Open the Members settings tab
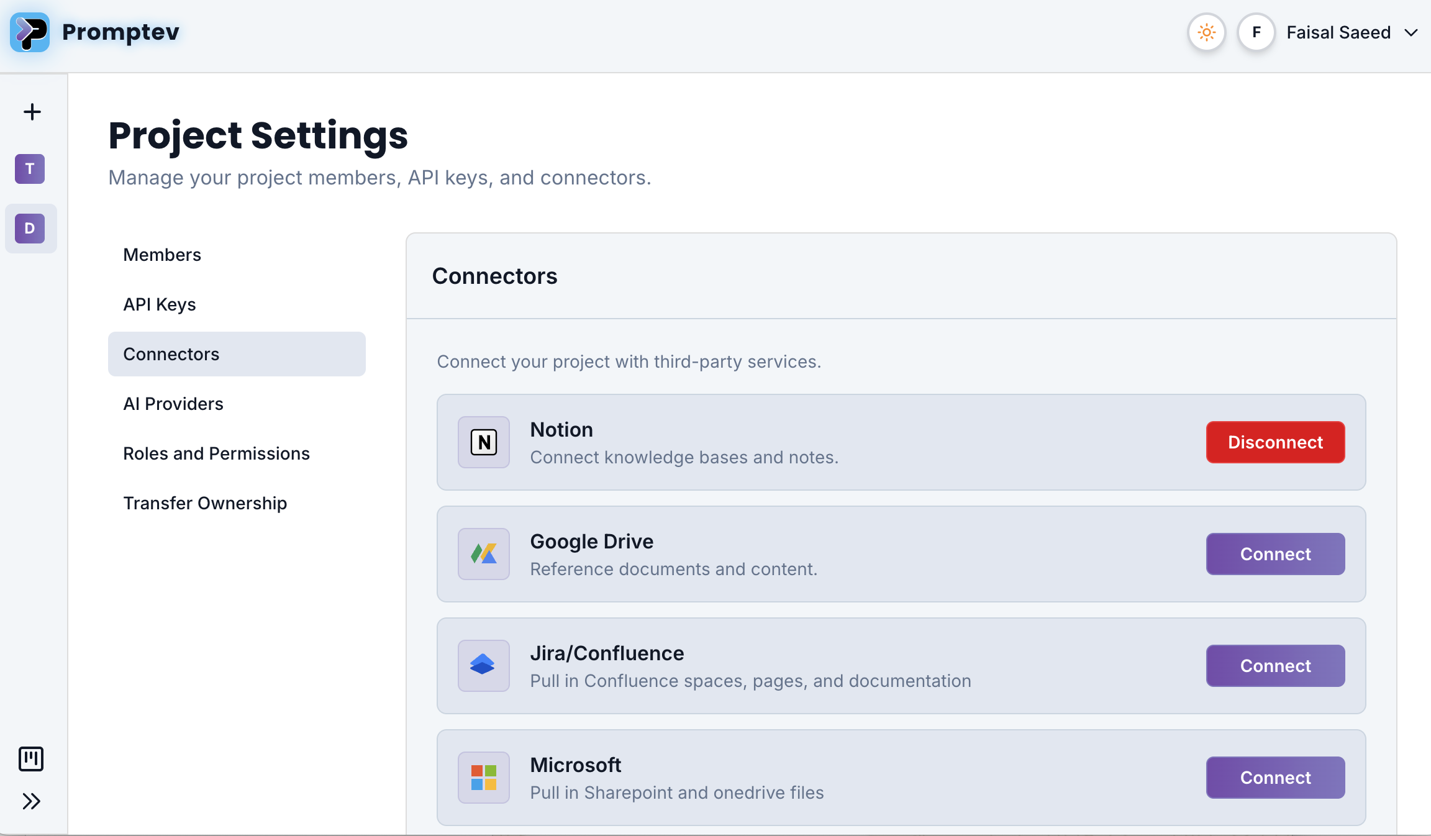 pos(162,255)
